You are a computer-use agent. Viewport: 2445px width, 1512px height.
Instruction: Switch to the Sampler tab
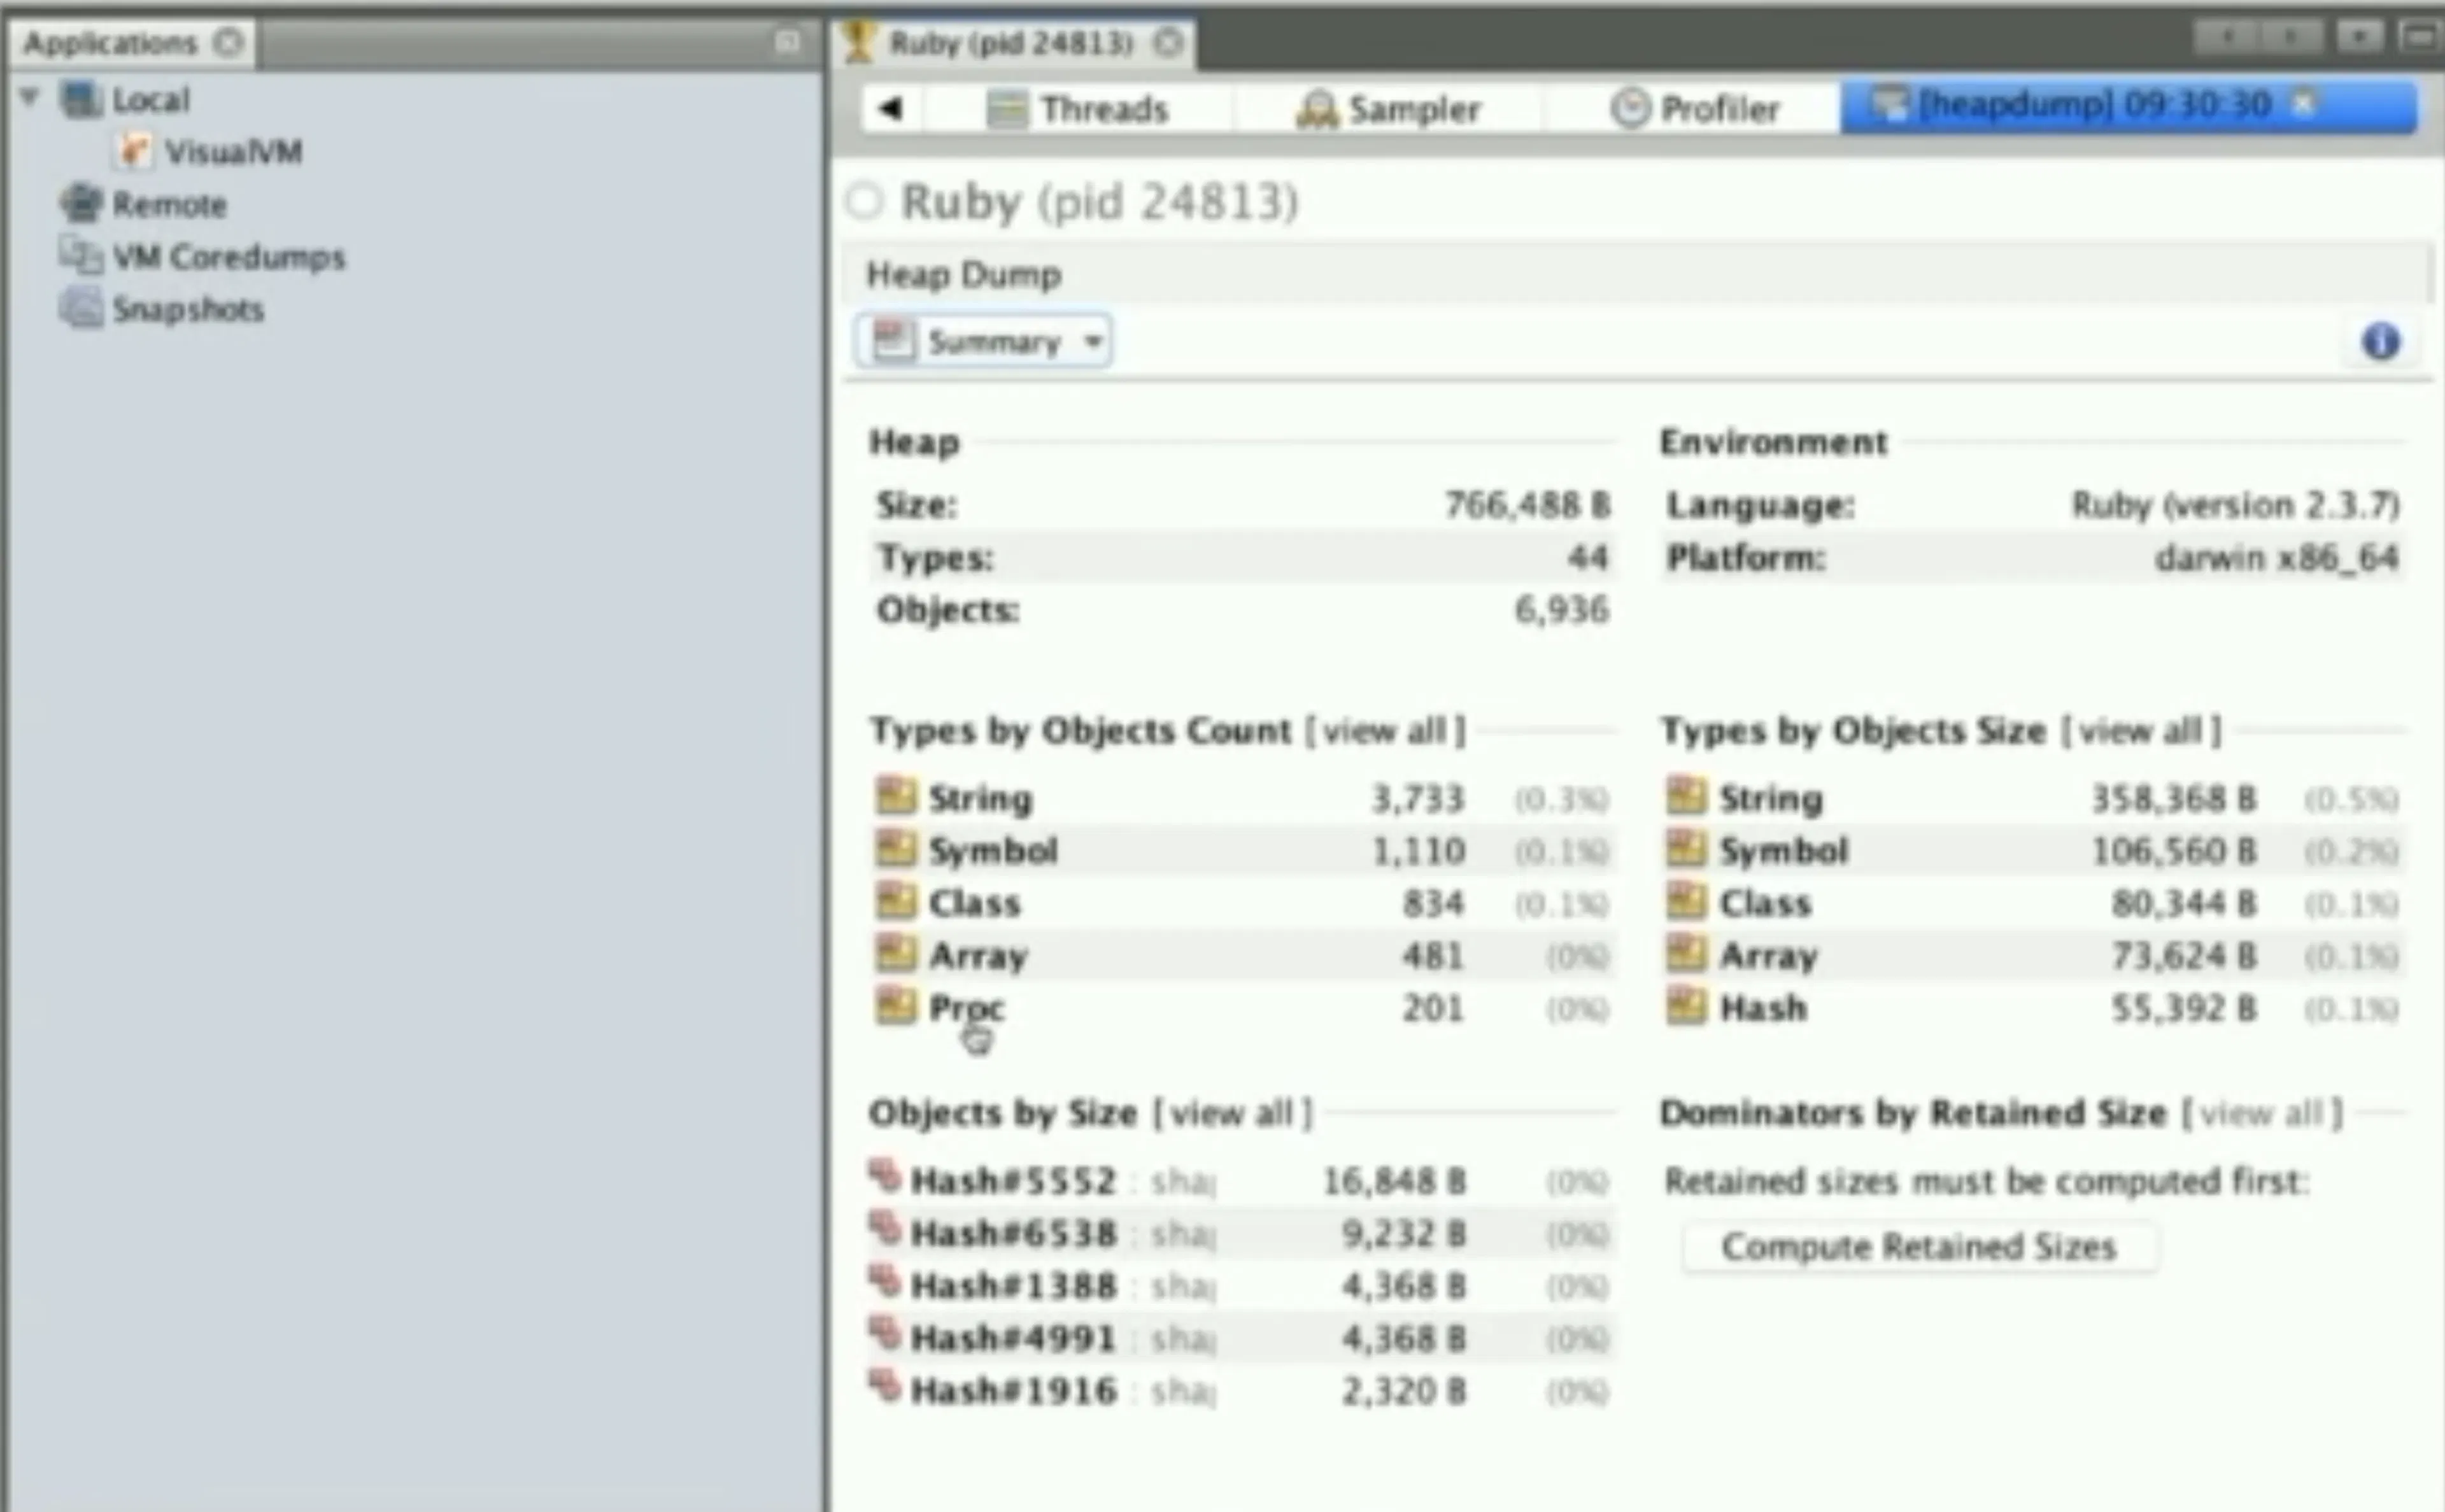click(1388, 108)
